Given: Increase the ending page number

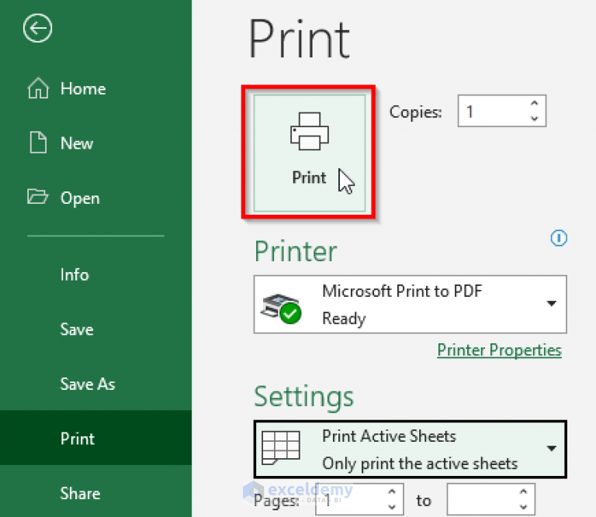Looking at the screenshot, I should point(523,491).
